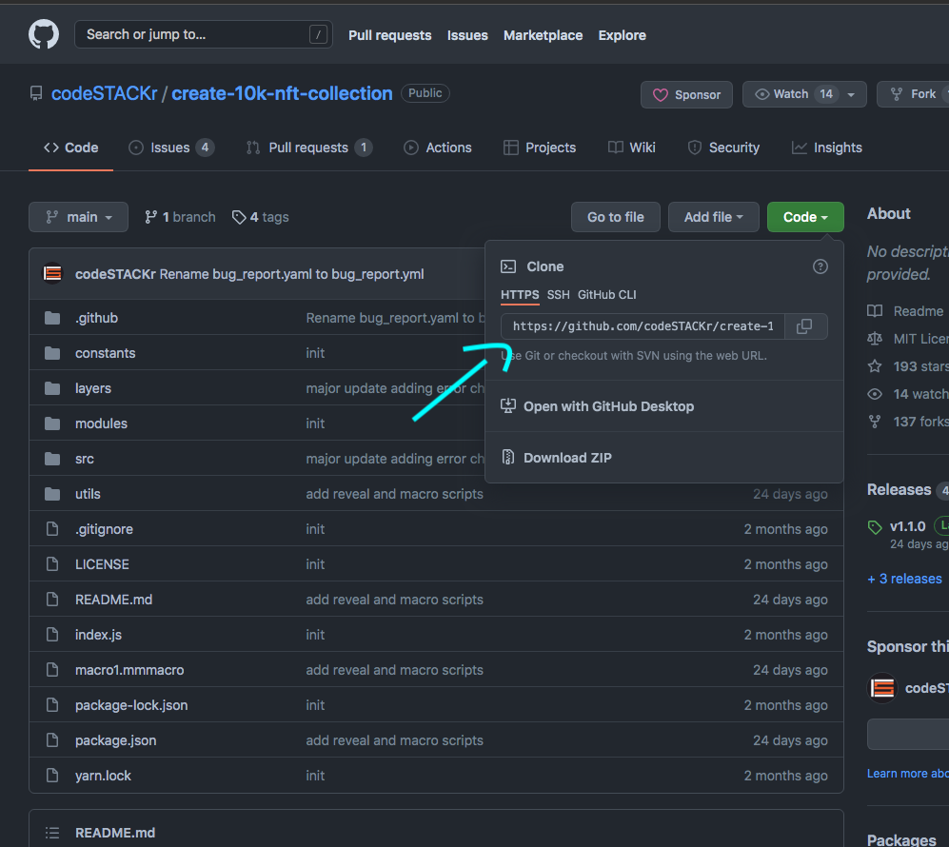Viewport: 949px width, 847px height.
Task: Copy the HTTPS clone URL
Action: 804,326
